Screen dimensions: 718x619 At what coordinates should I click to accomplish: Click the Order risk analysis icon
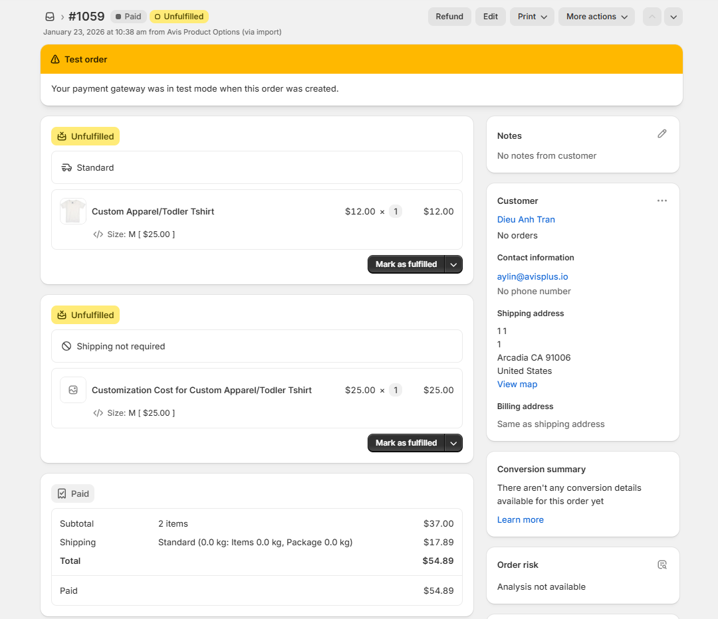pos(661,565)
